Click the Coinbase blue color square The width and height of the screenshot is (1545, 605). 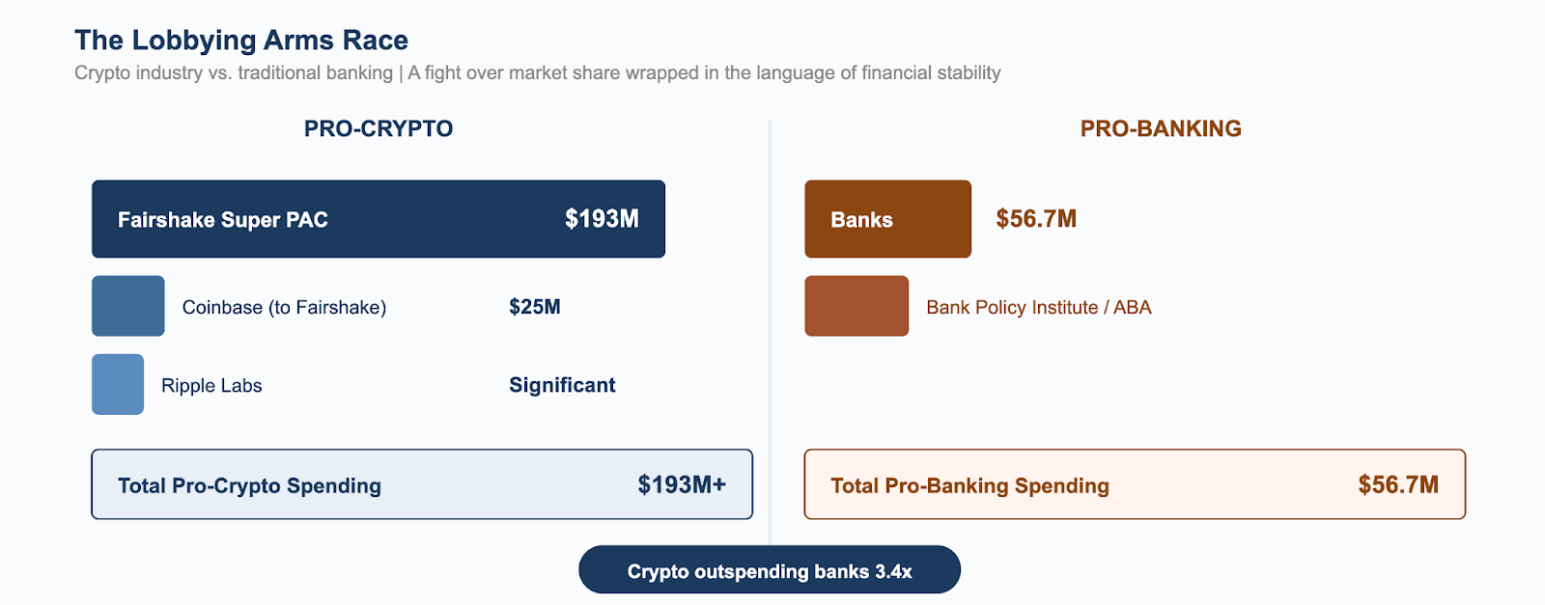click(x=127, y=306)
